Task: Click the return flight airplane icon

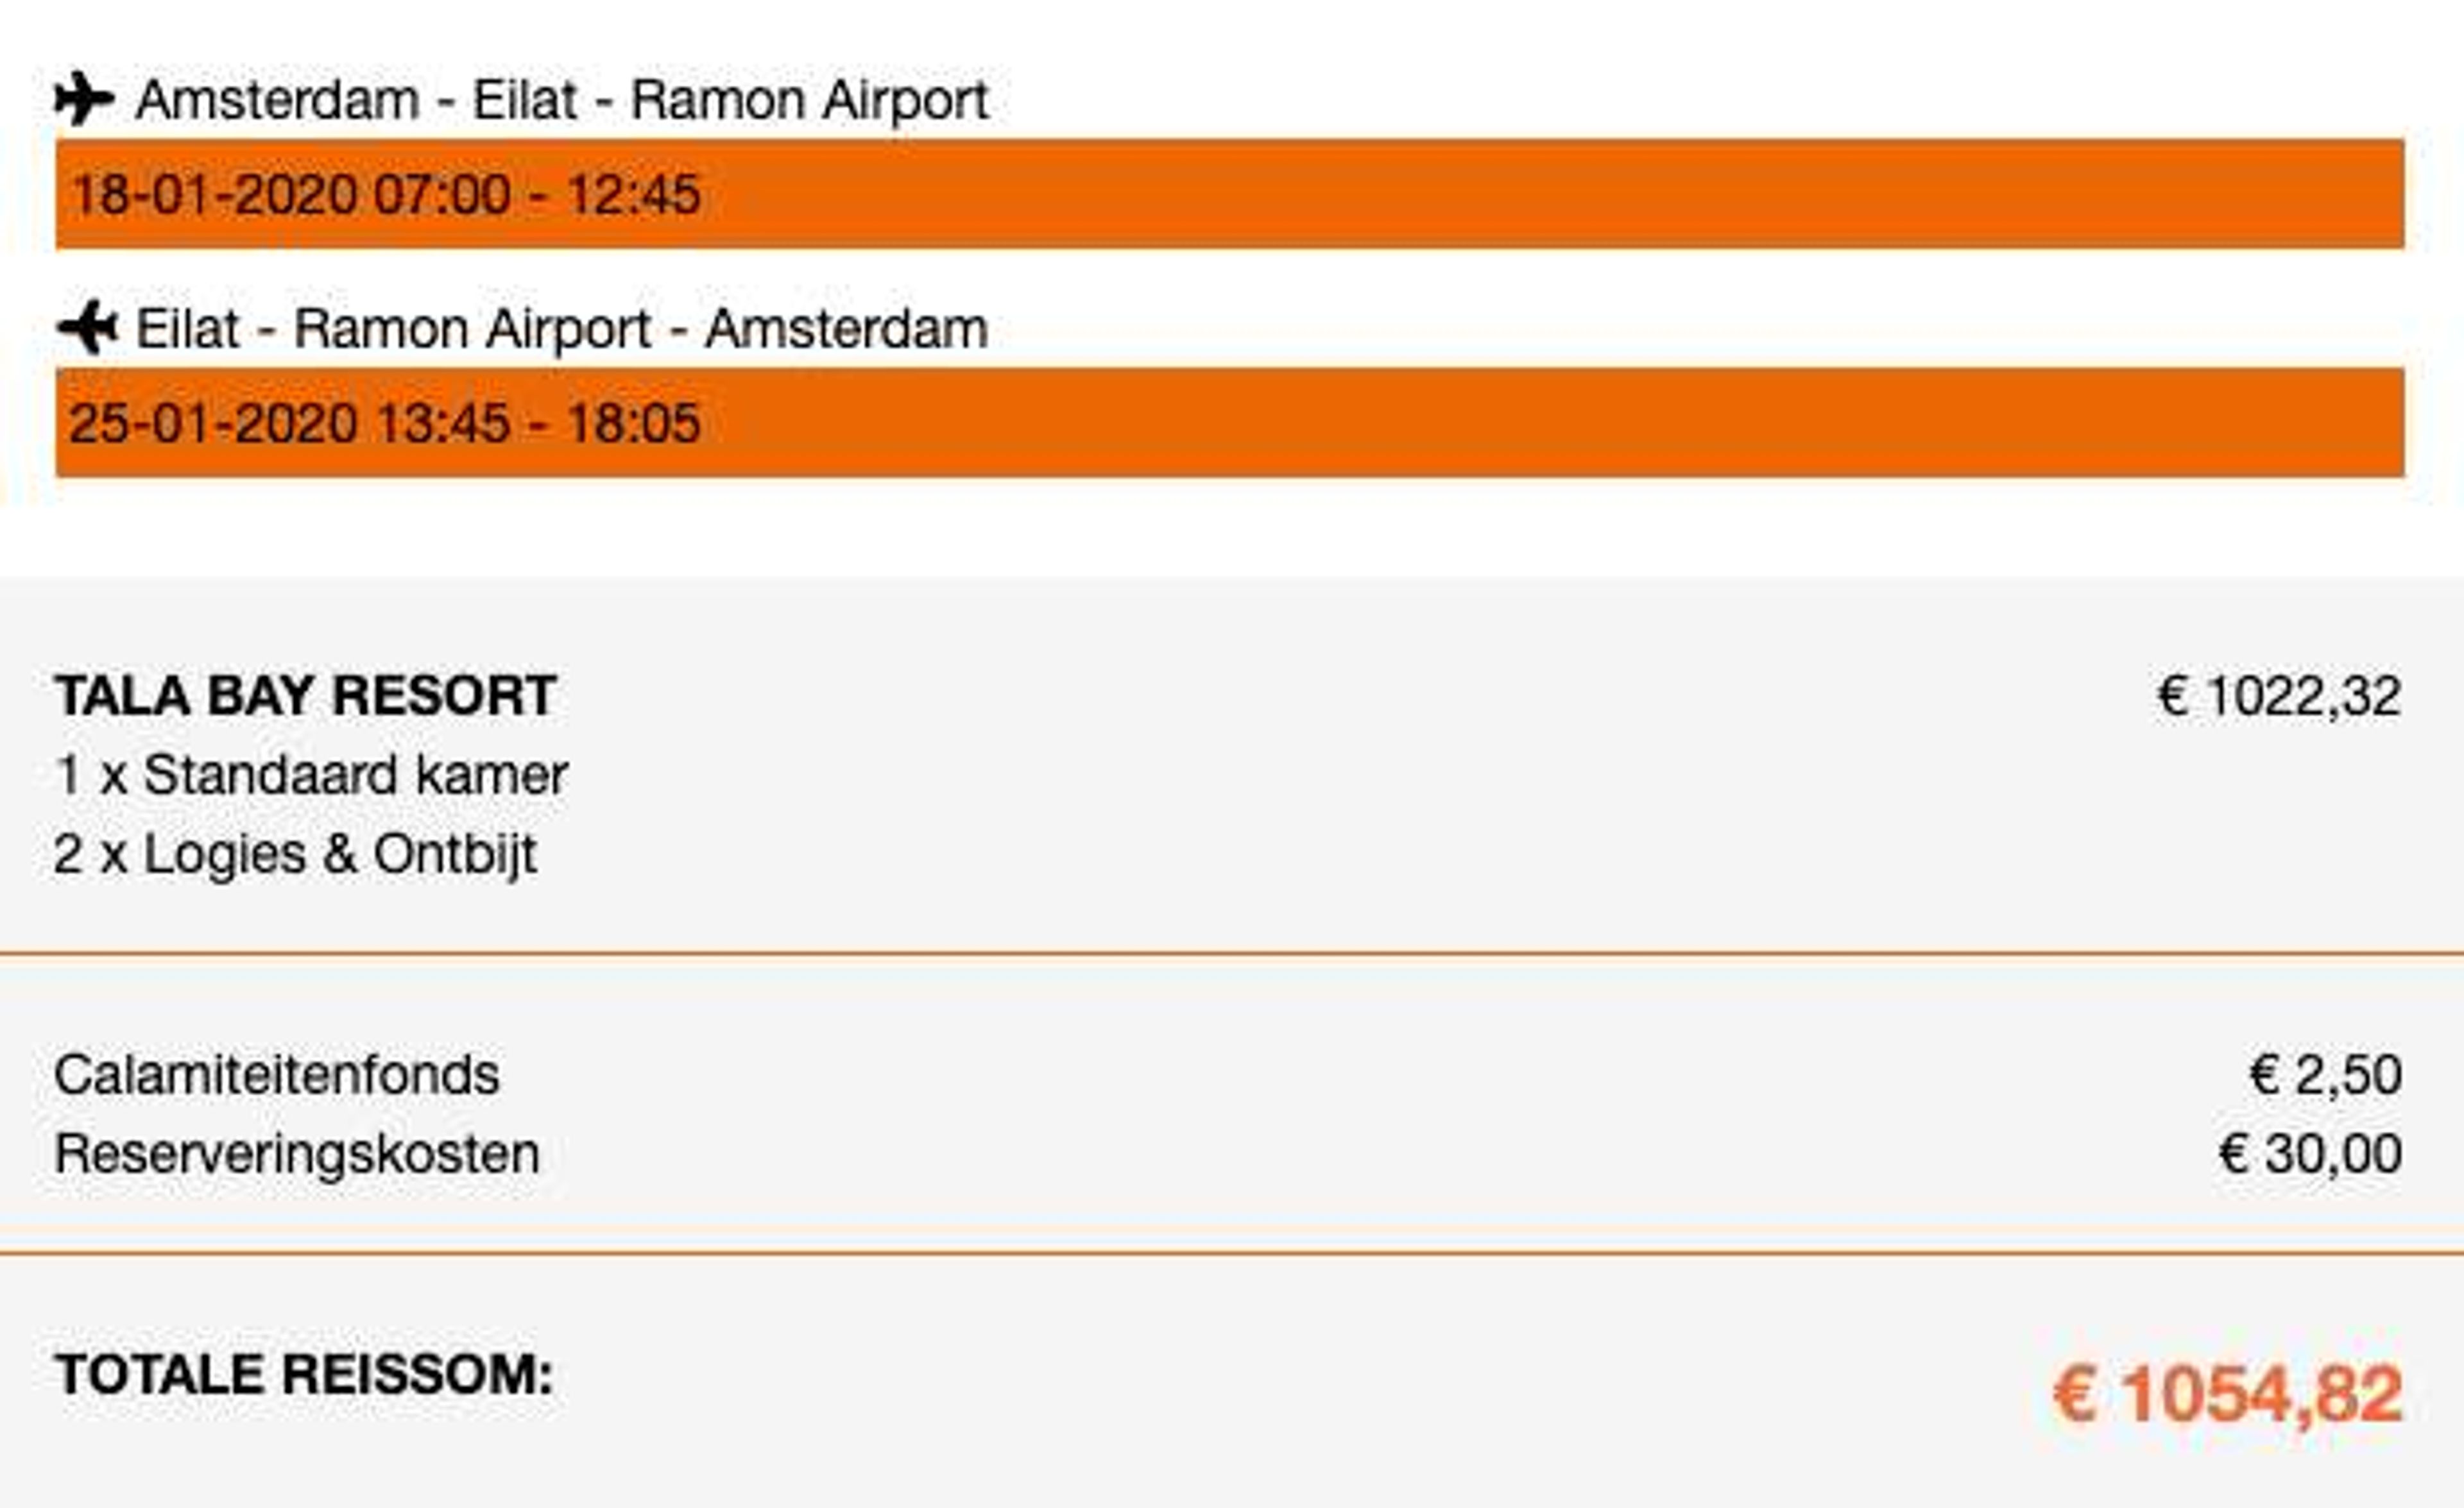Action: (87, 326)
